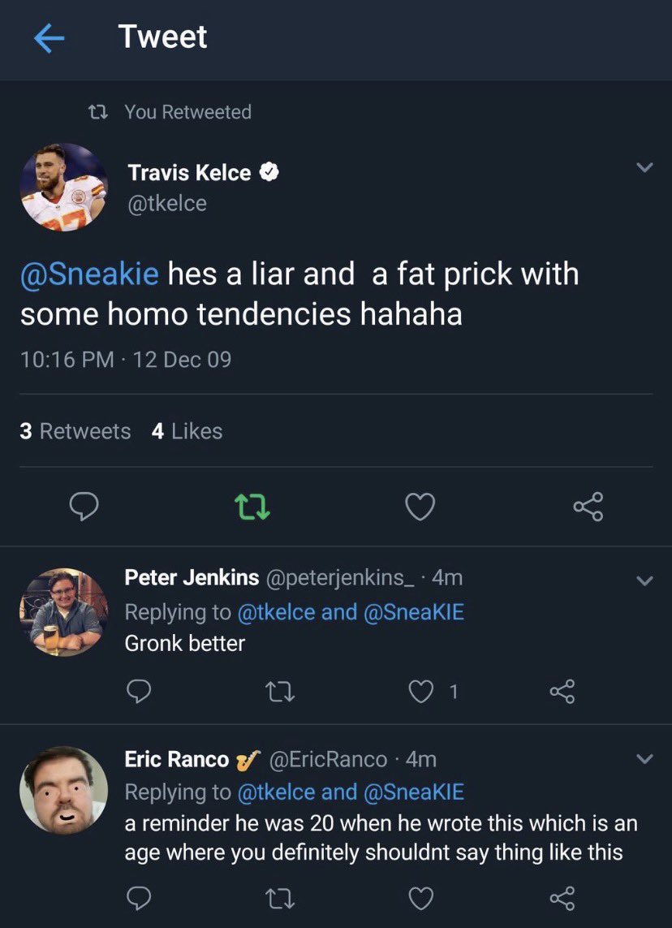Like Eric Ranco's reply

point(421,899)
